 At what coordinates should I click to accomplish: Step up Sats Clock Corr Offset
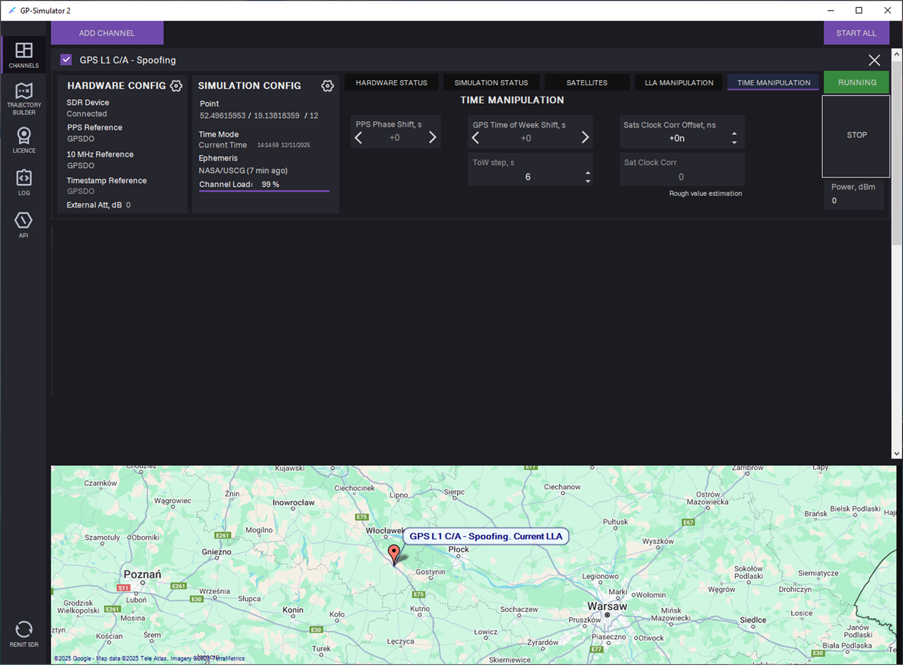pyautogui.click(x=734, y=135)
